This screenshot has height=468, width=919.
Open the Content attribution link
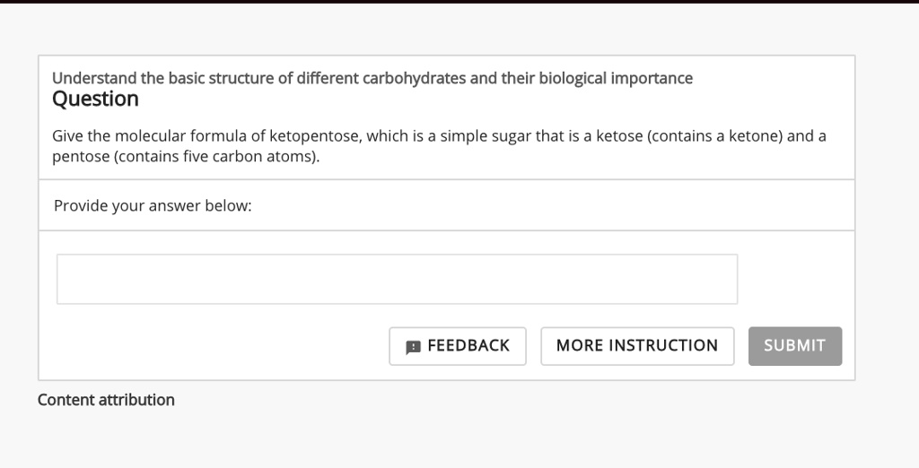(106, 400)
